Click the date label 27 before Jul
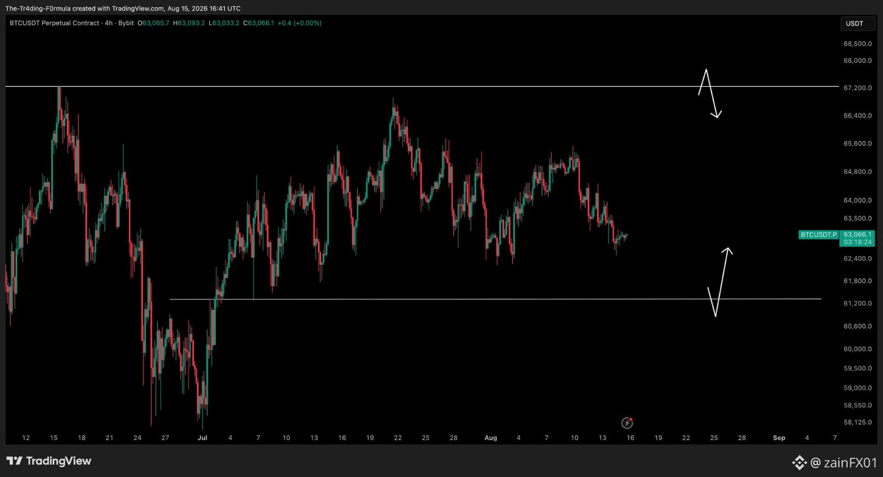 point(165,438)
